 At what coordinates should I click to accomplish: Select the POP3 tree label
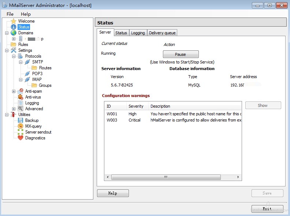(37, 74)
